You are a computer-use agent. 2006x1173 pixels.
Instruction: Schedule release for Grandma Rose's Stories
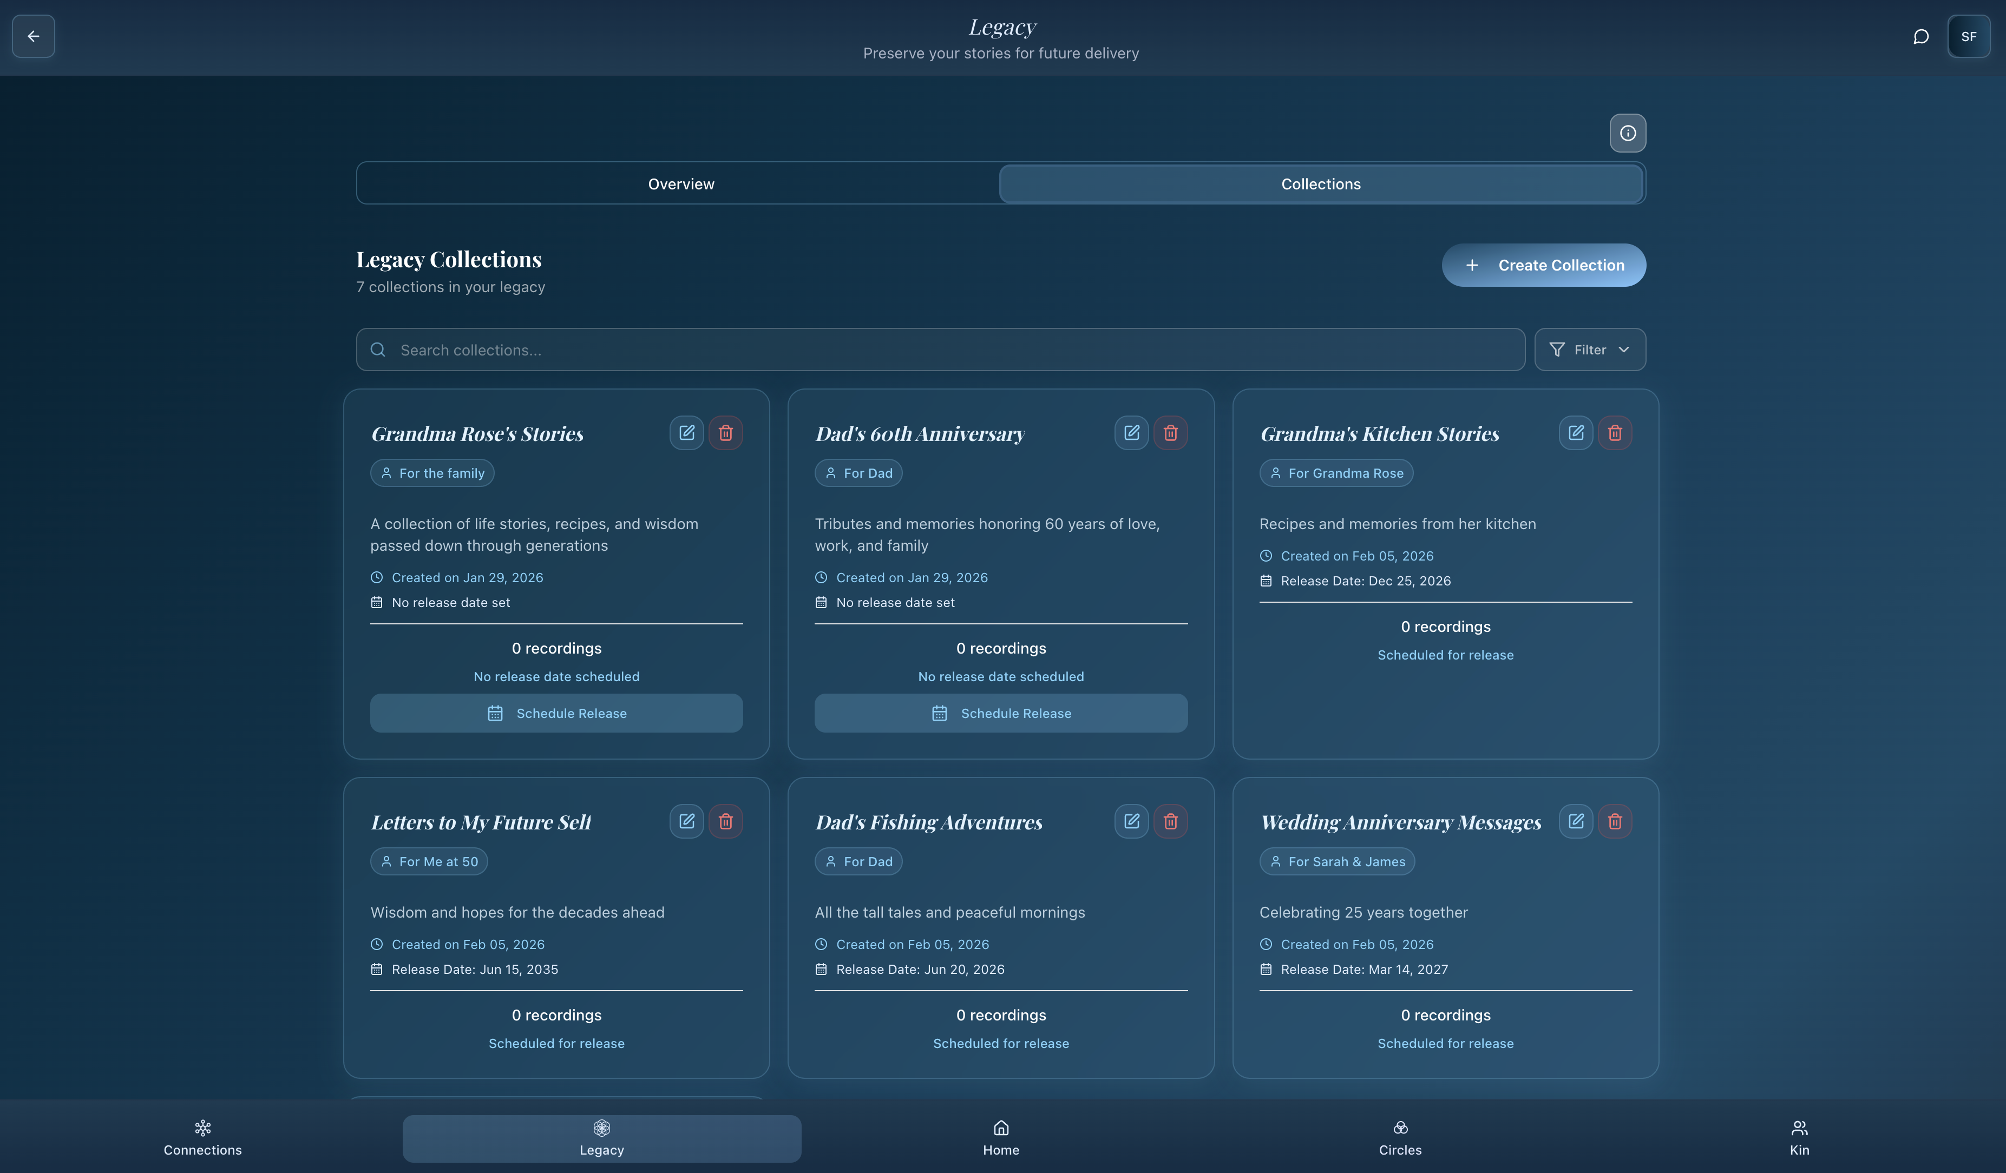point(556,713)
